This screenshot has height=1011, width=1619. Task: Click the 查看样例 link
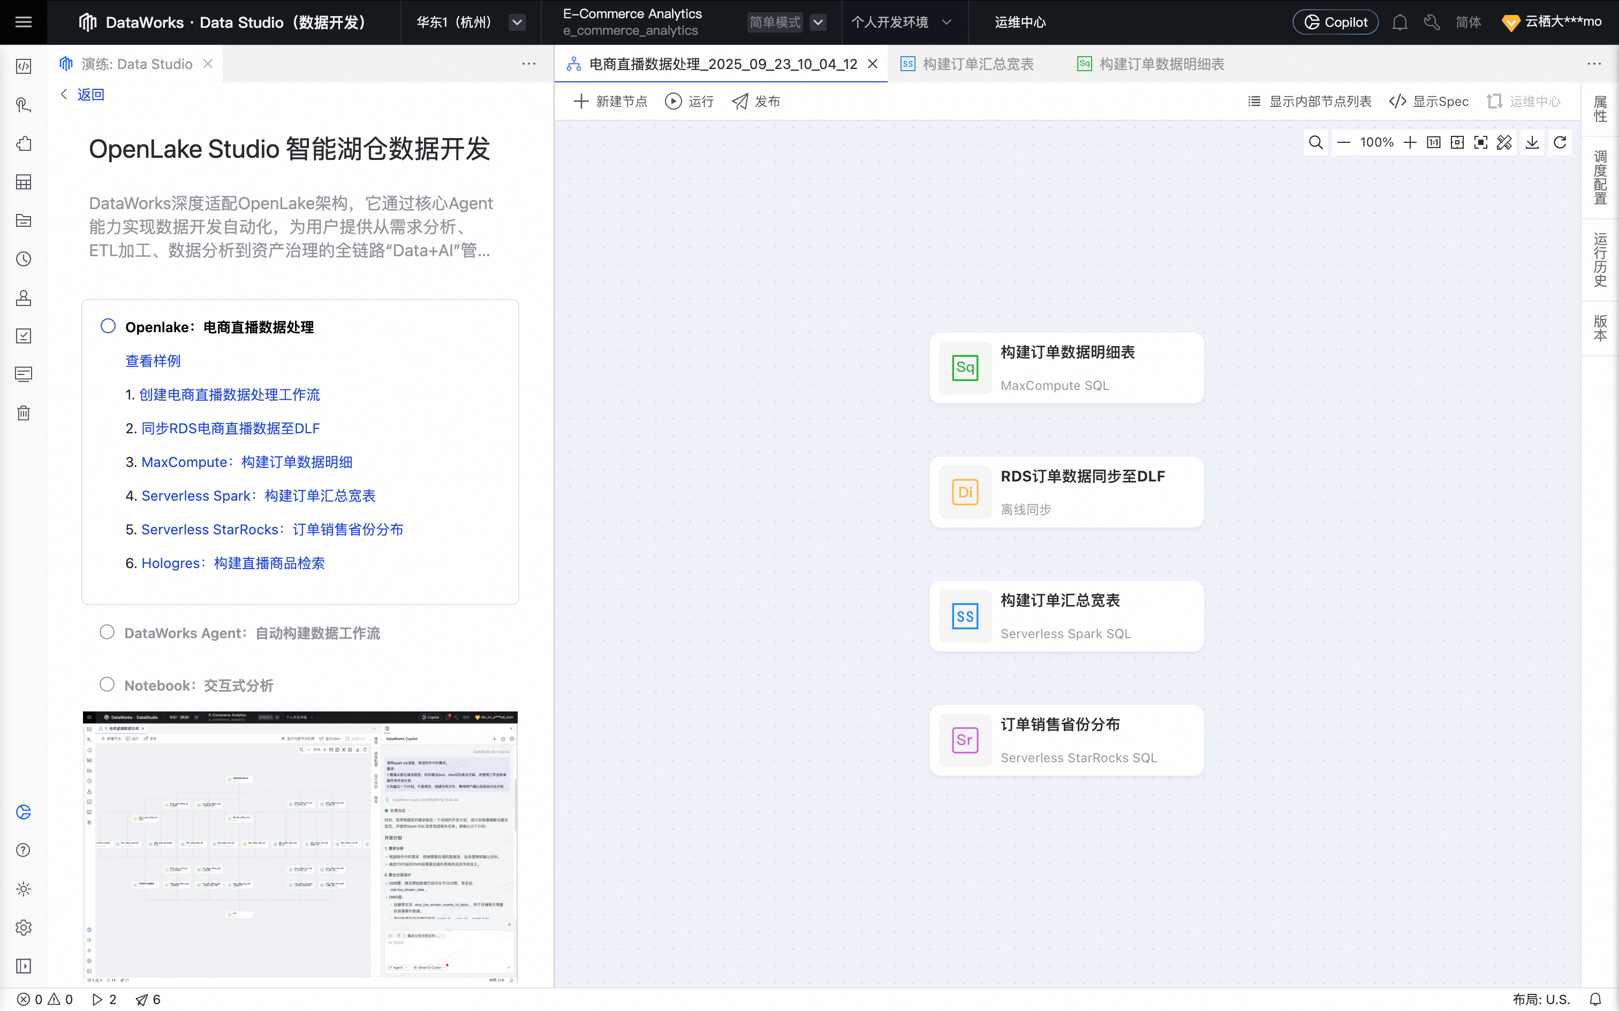click(x=153, y=361)
